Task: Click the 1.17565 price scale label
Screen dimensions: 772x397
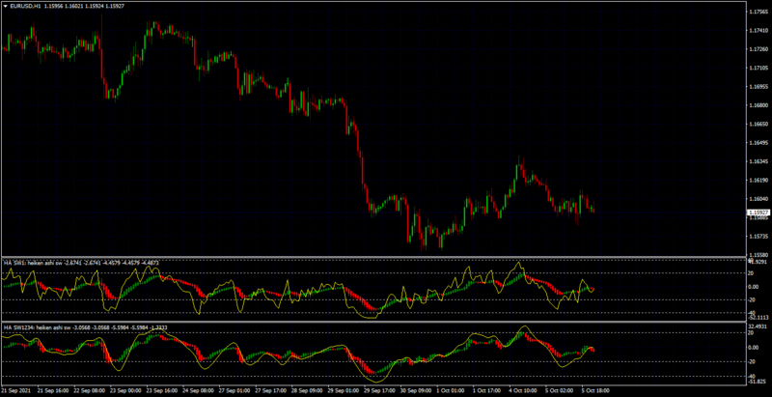Action: point(758,12)
